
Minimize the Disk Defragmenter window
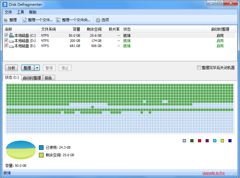pyautogui.click(x=211, y=3)
